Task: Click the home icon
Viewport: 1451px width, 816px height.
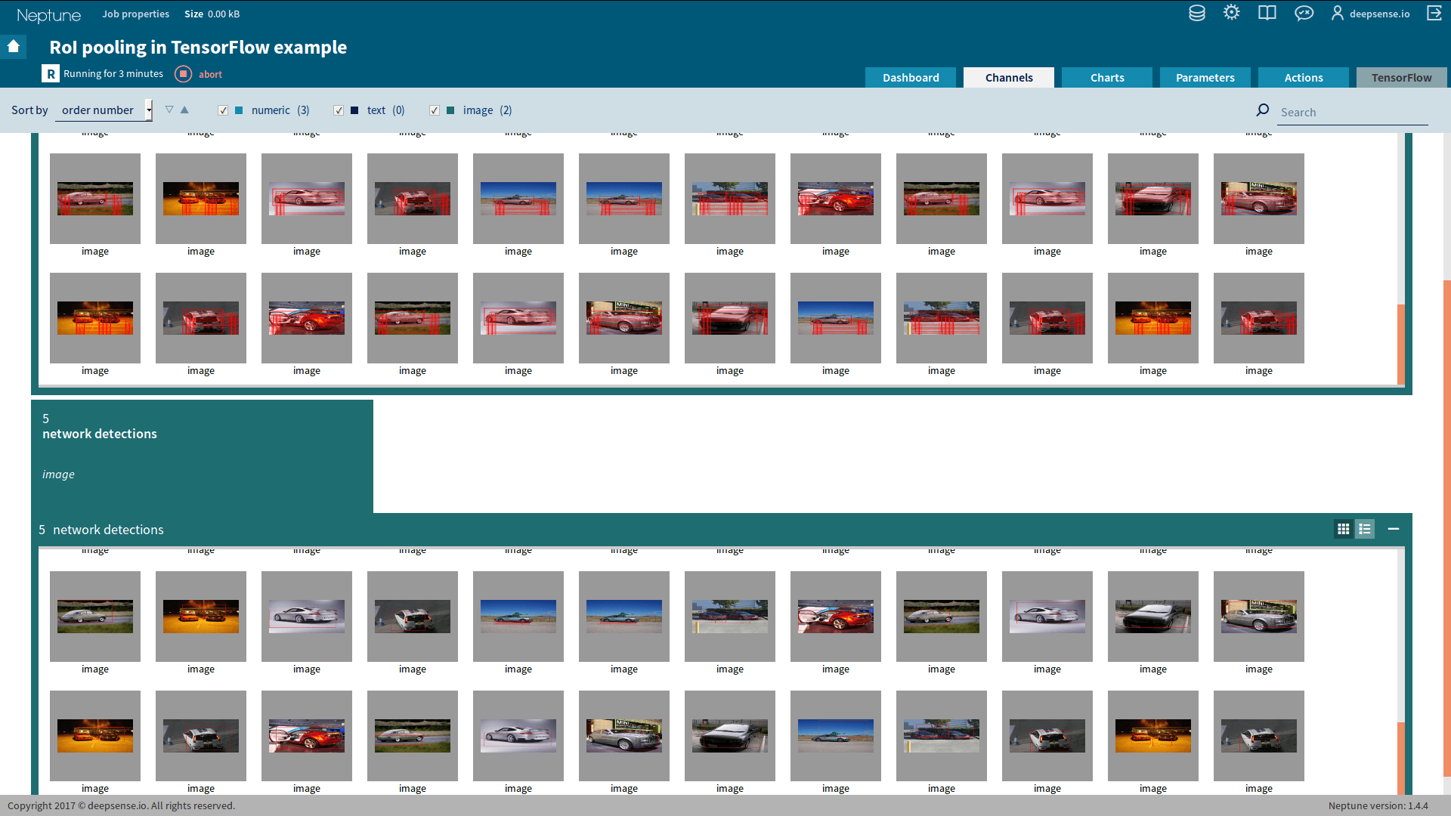Action: [14, 47]
